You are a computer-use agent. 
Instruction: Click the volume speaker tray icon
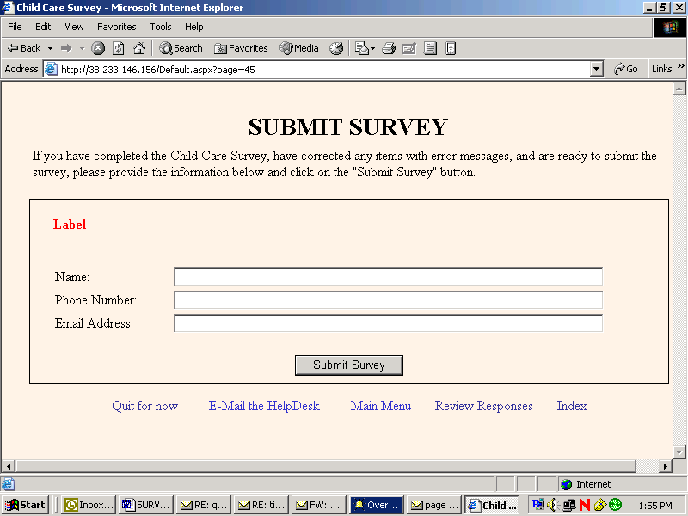coord(553,505)
